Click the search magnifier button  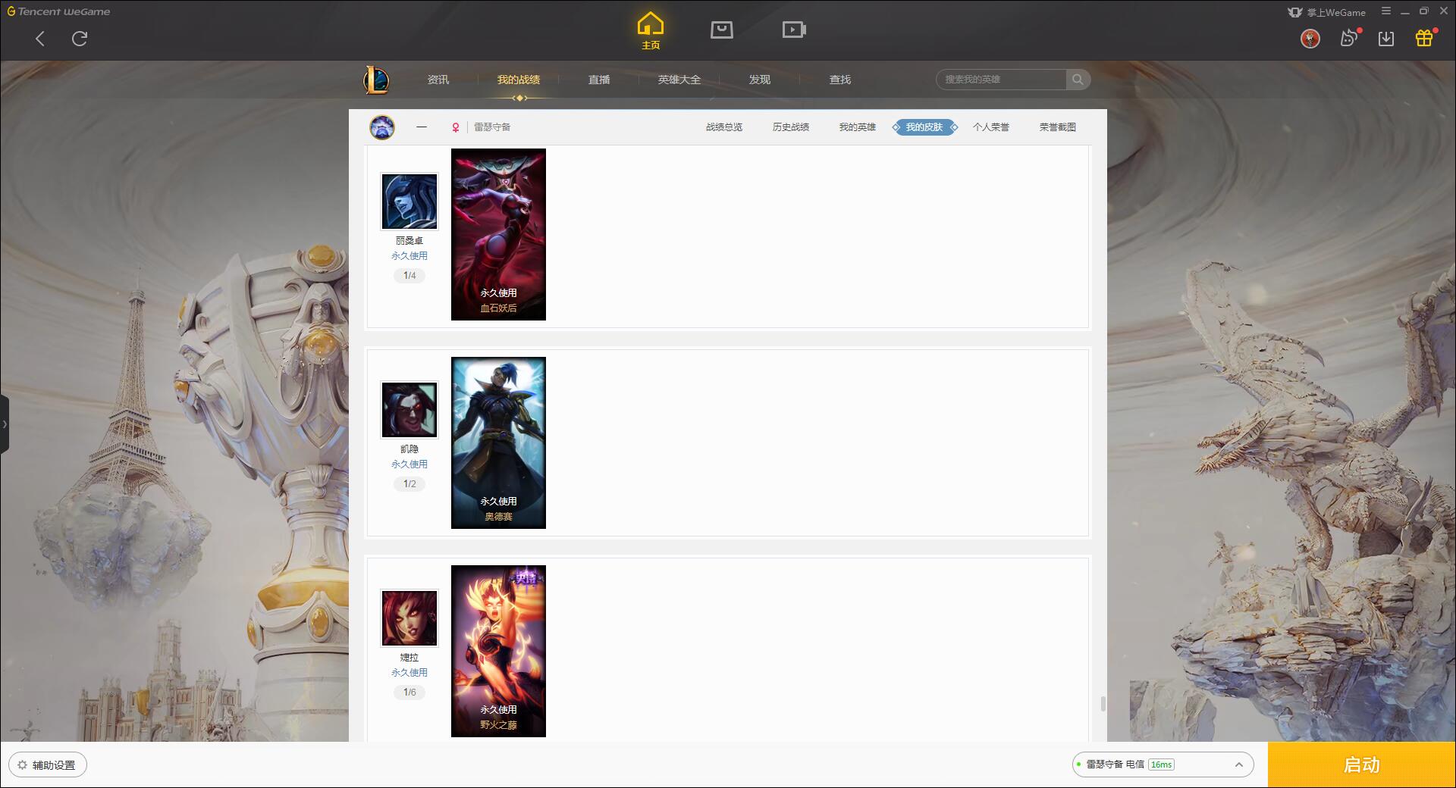coord(1078,80)
